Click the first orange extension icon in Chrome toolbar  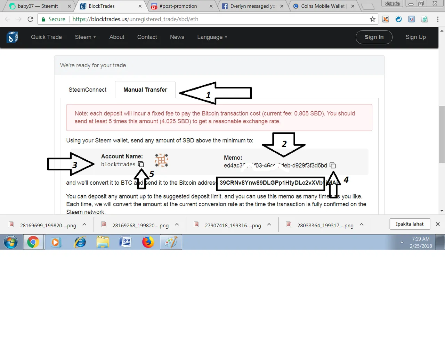point(386,19)
